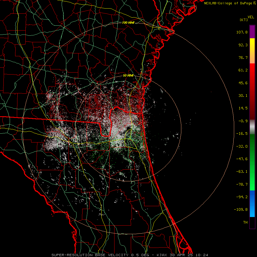The height and width of the screenshot is (257, 257).
Task: Click the -63.1 legend value
Action: [242, 172]
